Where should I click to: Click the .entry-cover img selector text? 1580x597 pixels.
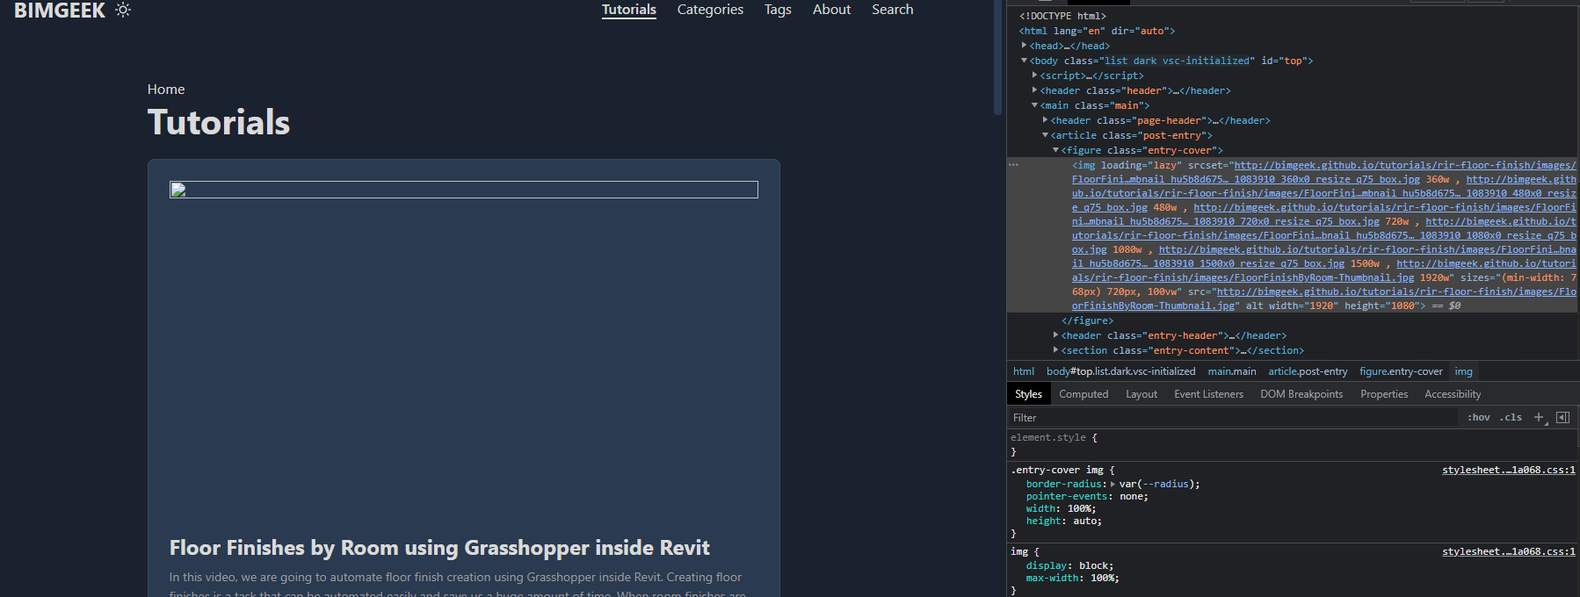point(1056,470)
